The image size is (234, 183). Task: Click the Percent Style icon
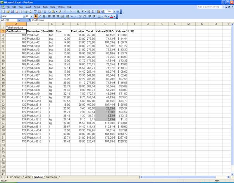coord(72,16)
